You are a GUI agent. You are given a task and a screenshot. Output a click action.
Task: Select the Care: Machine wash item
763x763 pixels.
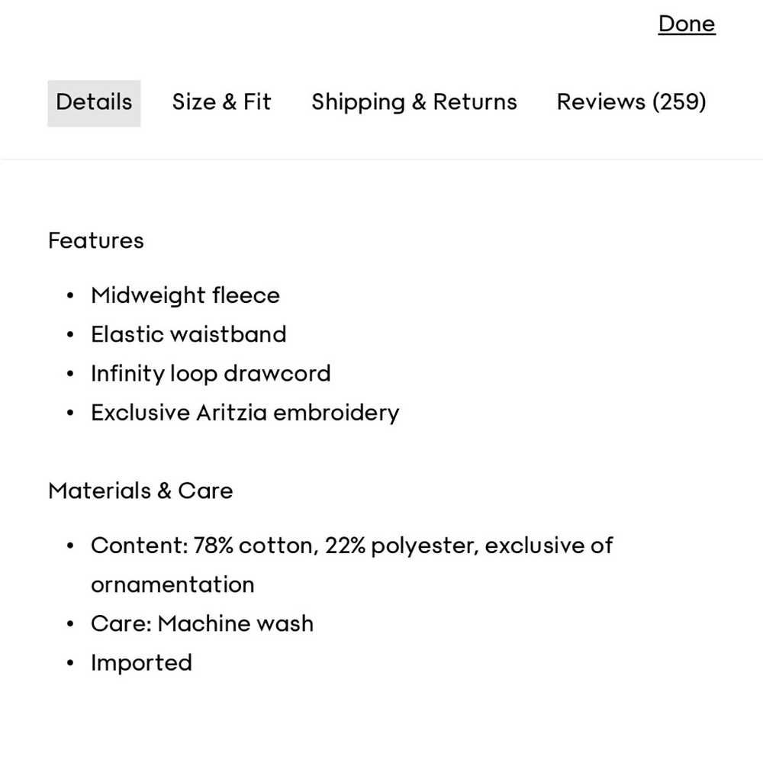click(202, 623)
